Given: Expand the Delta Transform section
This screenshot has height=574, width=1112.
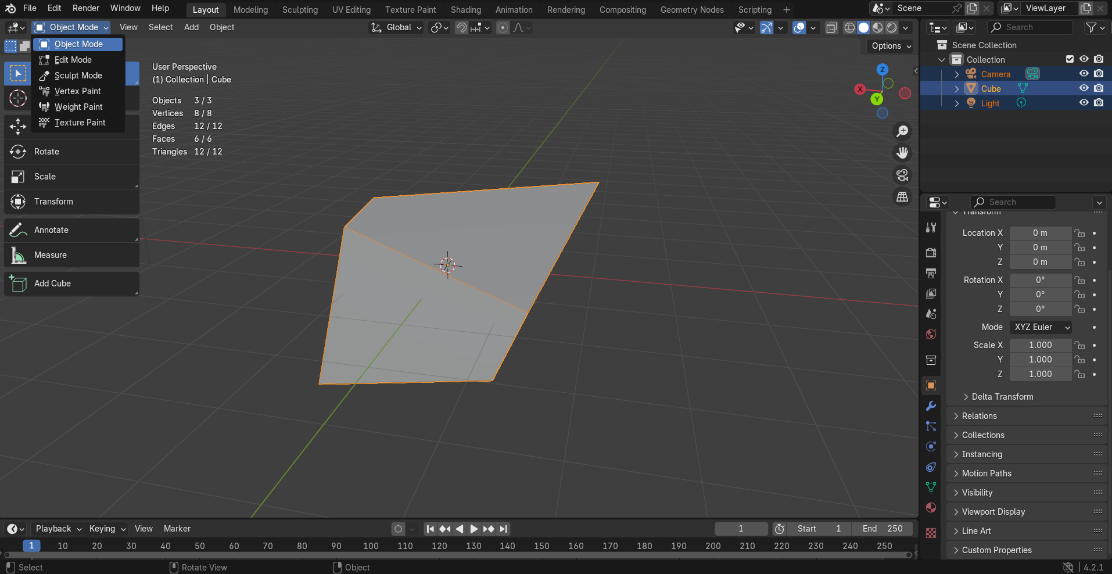Looking at the screenshot, I should tap(1002, 397).
